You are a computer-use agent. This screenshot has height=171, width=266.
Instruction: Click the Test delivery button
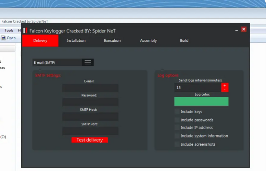(x=90, y=140)
